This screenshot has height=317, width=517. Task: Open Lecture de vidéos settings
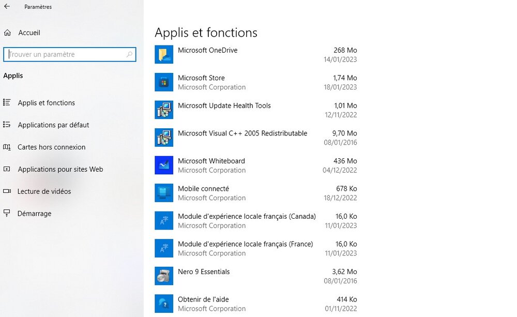[44, 191]
